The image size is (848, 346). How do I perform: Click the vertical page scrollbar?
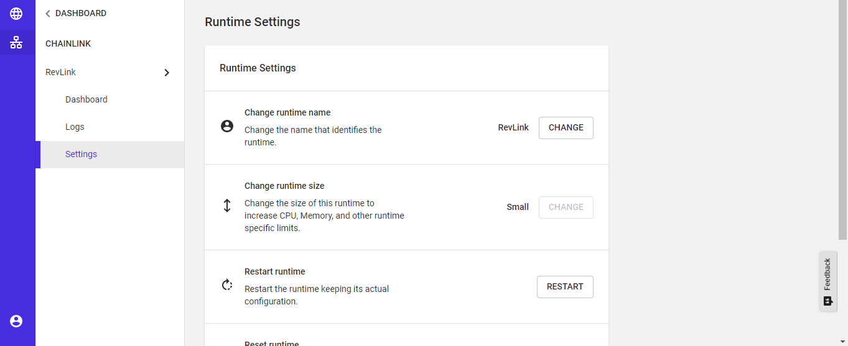pyautogui.click(x=842, y=124)
